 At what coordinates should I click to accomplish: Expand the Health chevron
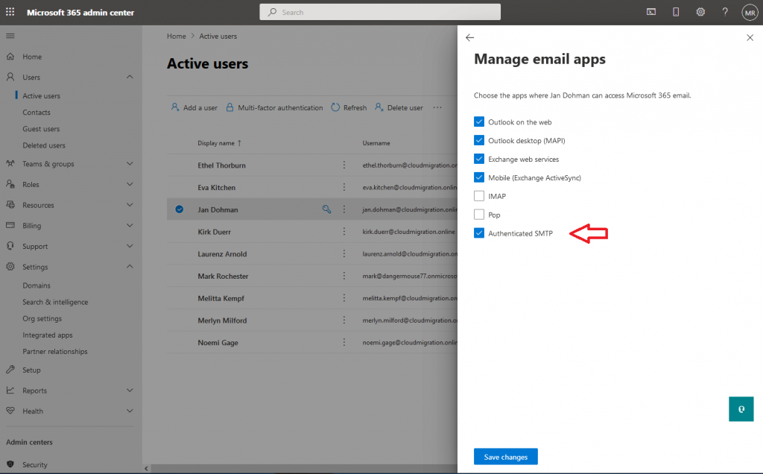point(130,411)
